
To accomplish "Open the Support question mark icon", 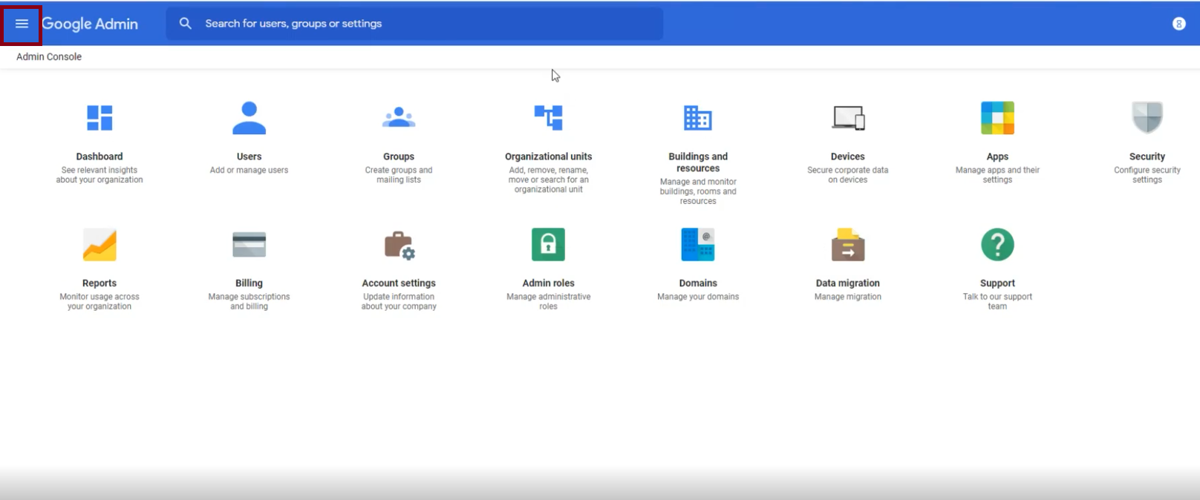I will pos(997,245).
